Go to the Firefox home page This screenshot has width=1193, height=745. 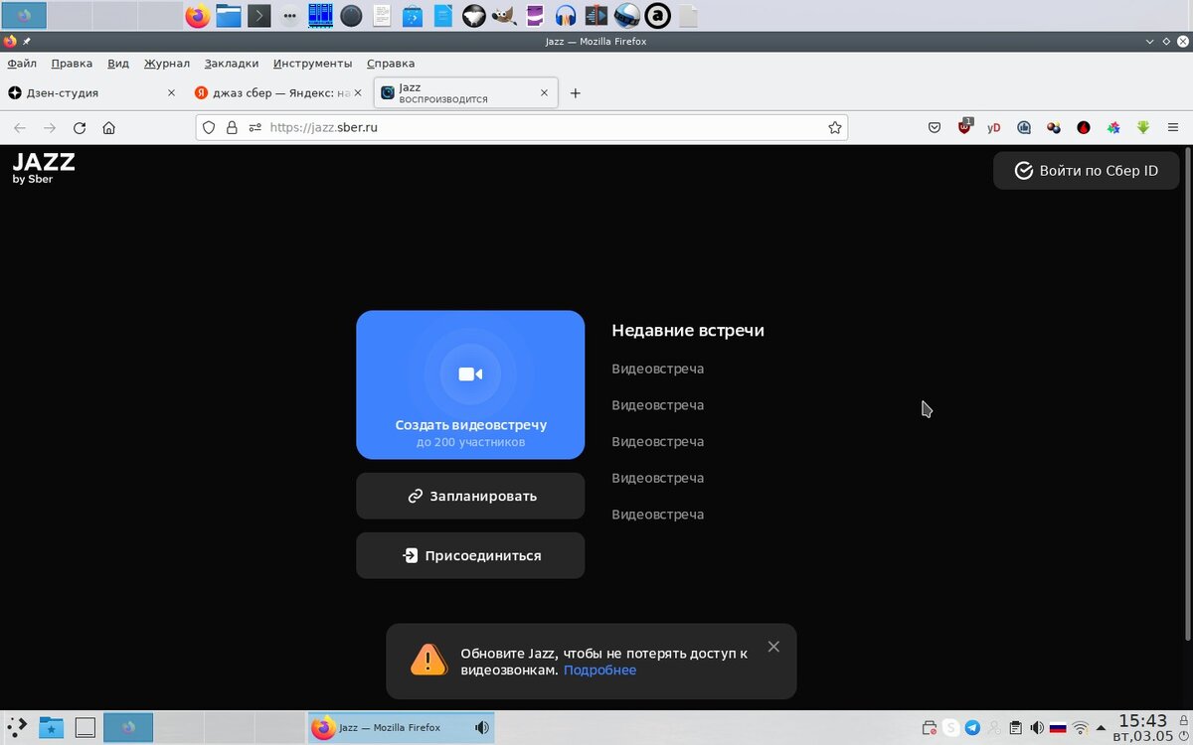[x=109, y=127]
